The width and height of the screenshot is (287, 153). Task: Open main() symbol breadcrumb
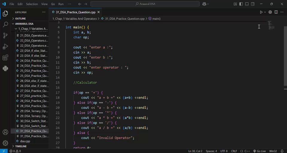coord(155,19)
